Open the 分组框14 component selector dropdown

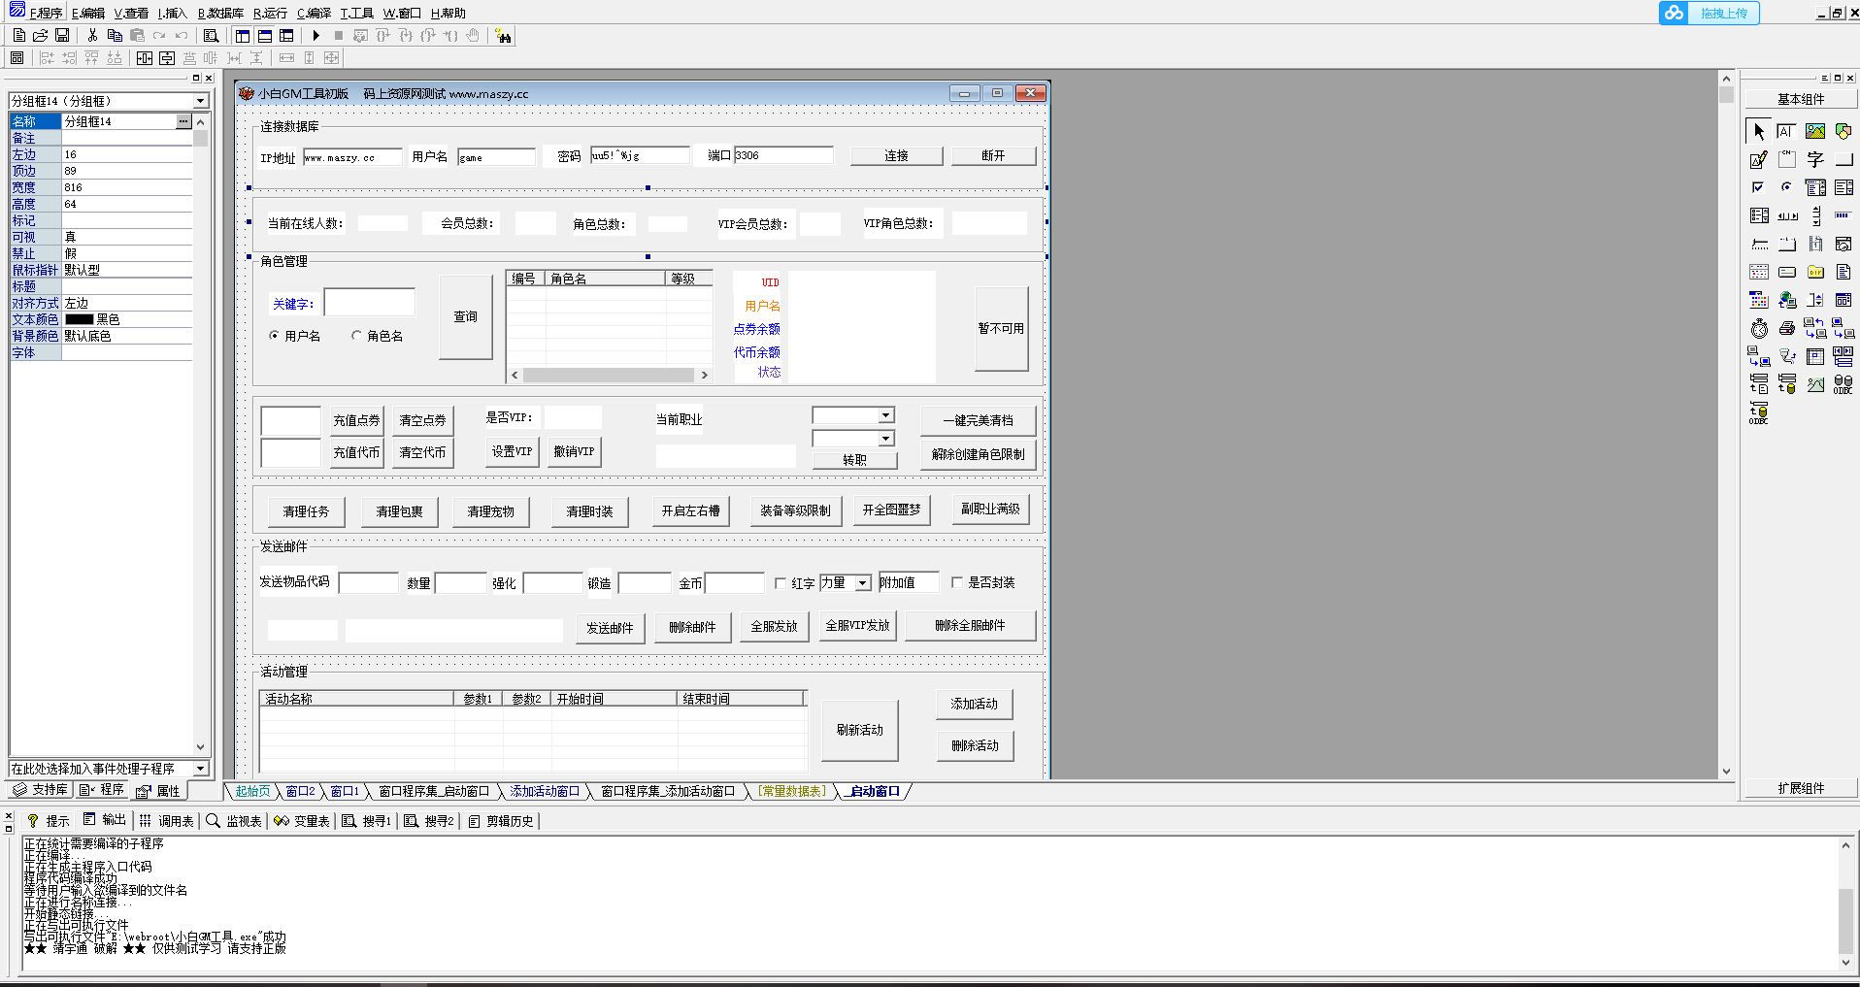pos(200,101)
